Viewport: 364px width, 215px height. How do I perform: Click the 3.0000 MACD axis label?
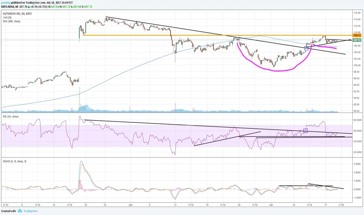(x=357, y=164)
